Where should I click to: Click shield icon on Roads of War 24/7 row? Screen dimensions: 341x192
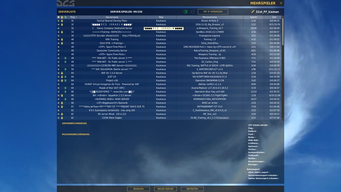tap(65, 88)
